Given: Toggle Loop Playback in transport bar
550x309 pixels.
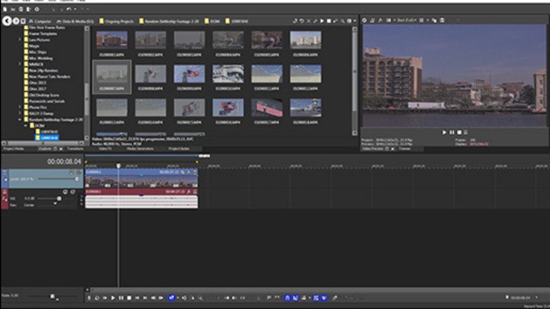Looking at the screenshot, I should tap(97, 298).
